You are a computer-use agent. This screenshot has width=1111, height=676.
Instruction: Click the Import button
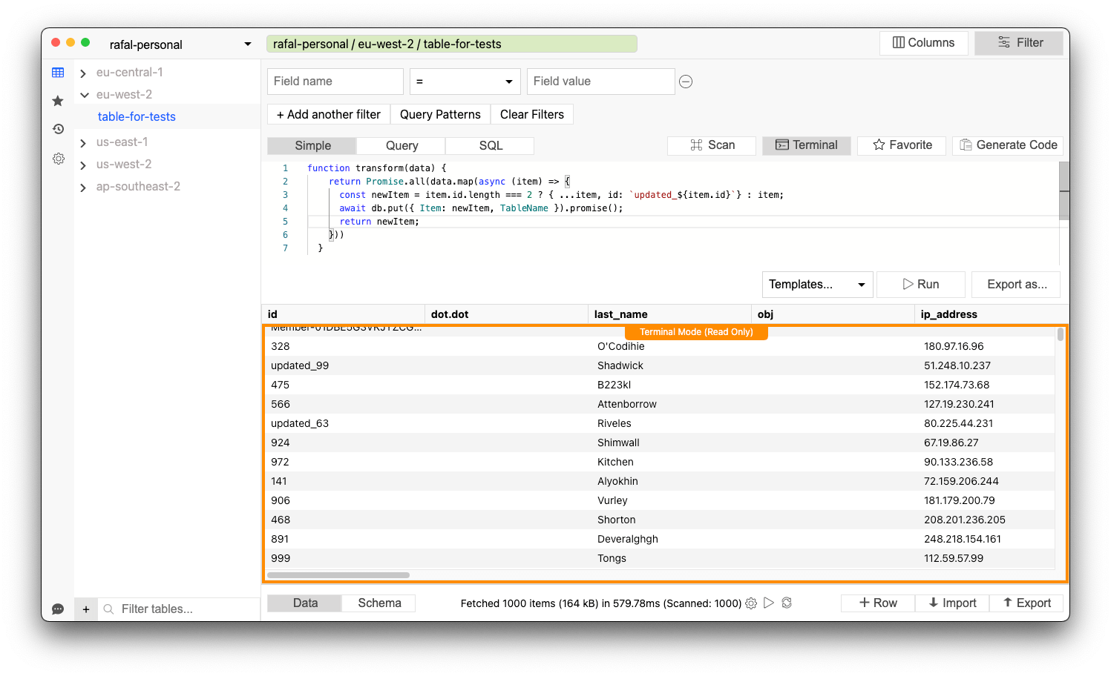tap(952, 603)
